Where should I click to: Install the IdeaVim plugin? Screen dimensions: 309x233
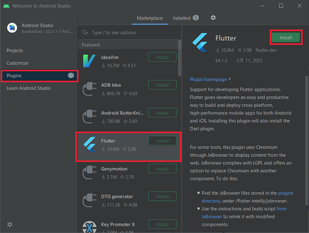click(162, 57)
